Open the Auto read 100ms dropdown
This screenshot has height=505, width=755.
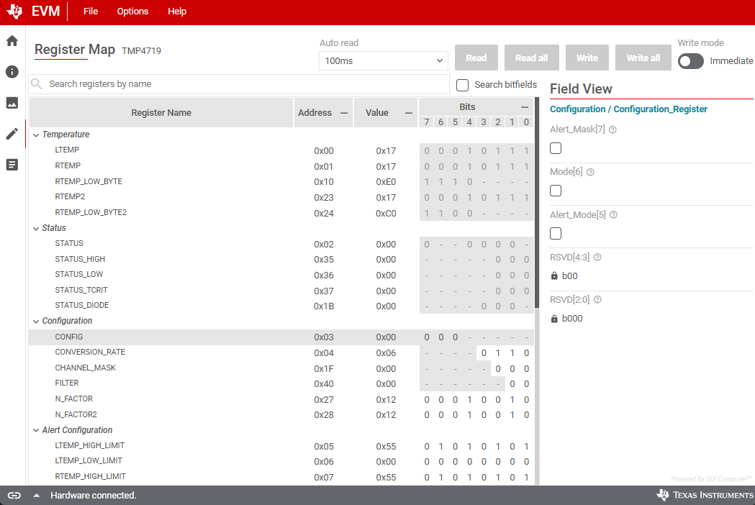point(384,61)
